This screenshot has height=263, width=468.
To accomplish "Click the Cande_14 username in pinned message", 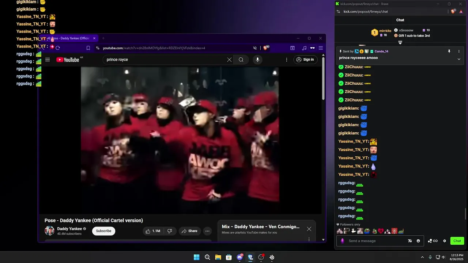I will (x=381, y=52).
